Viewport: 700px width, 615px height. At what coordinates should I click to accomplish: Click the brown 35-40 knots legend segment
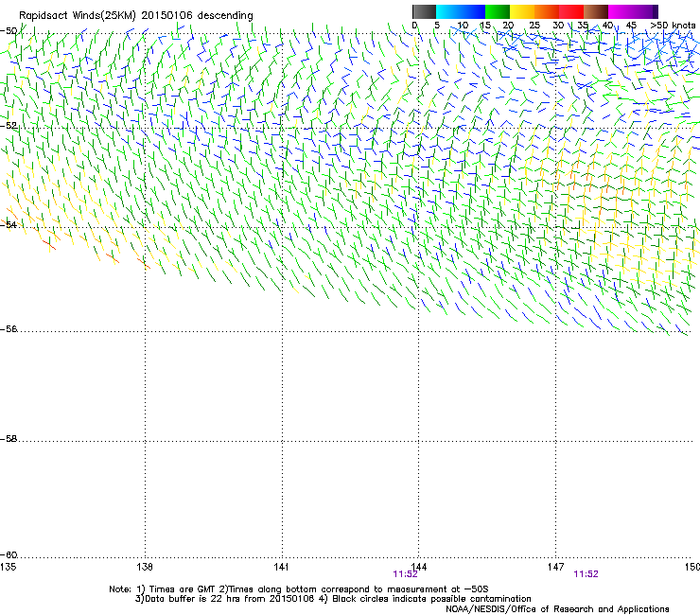click(x=596, y=11)
